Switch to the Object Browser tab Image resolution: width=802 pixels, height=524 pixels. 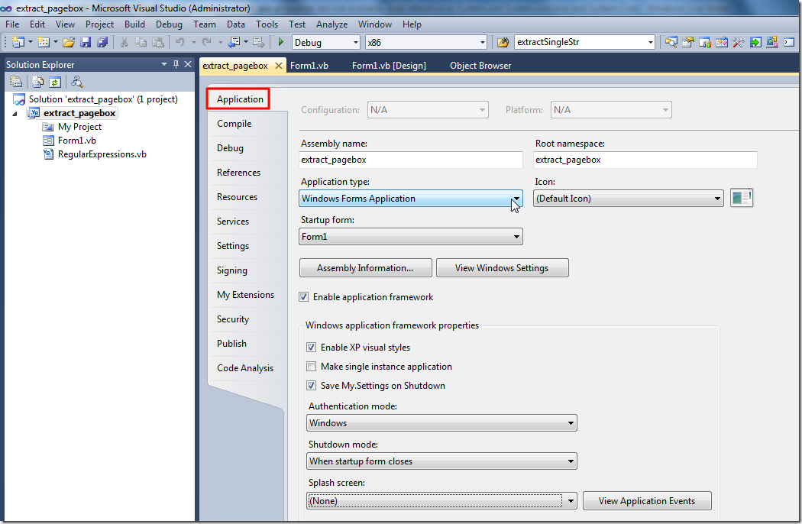click(x=480, y=66)
